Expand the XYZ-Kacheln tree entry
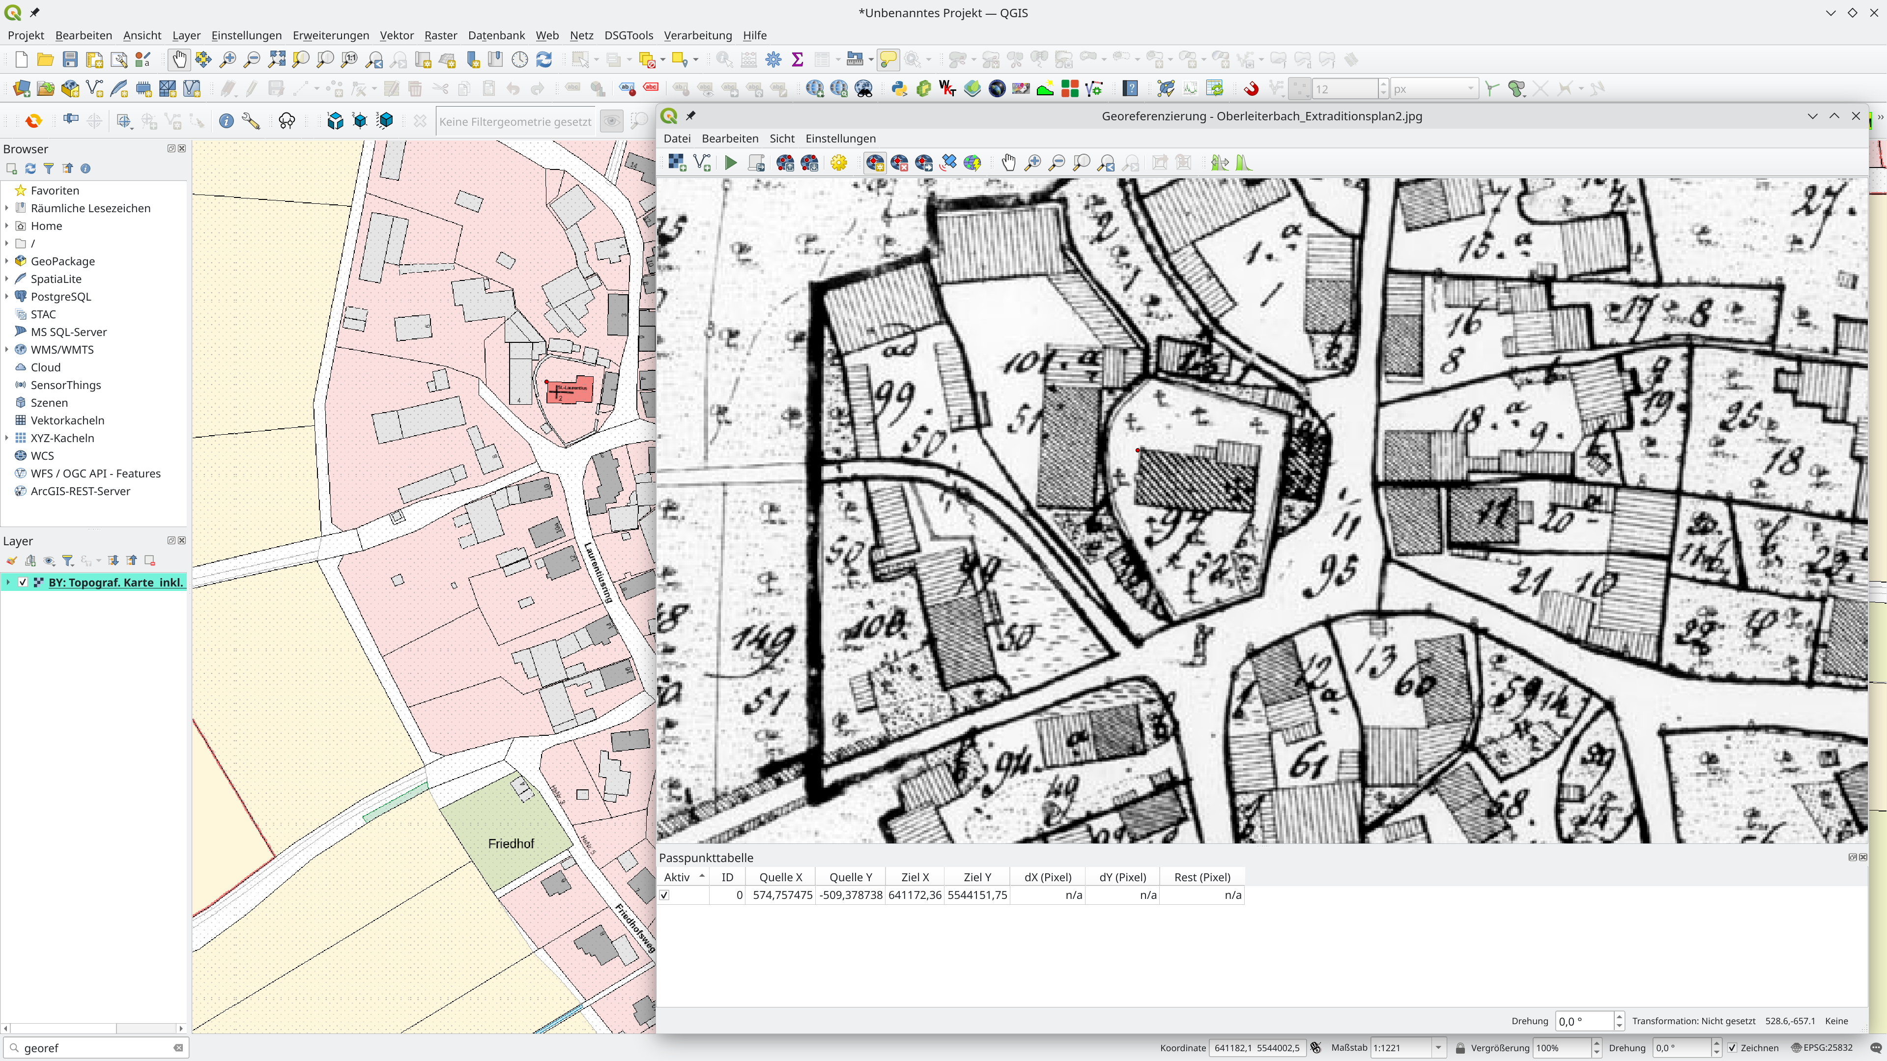The width and height of the screenshot is (1887, 1061). pos(7,438)
